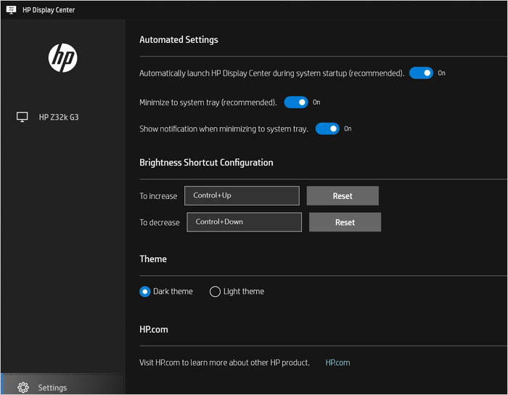Click the 'To increase' label
Screen dimensions: 508x395
coord(158,196)
